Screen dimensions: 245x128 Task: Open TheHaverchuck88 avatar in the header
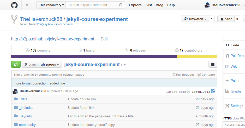[207, 5]
